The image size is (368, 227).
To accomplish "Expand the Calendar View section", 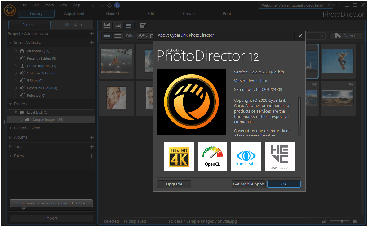I will pyautogui.click(x=10, y=128).
